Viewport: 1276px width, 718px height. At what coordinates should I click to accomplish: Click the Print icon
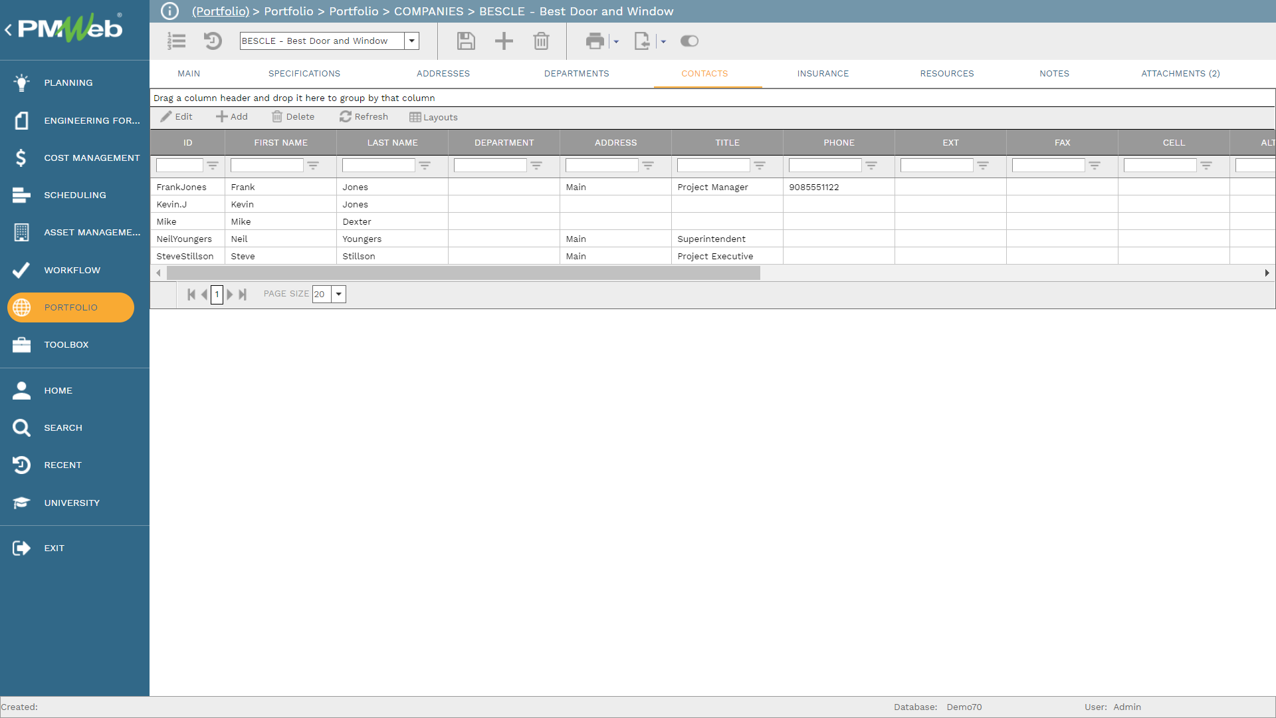click(x=594, y=41)
